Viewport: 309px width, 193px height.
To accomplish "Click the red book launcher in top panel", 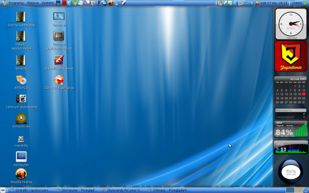I will 64,3.
